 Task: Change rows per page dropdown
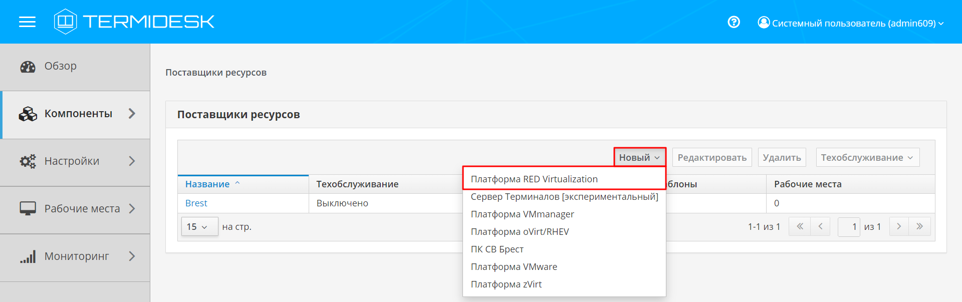pos(199,227)
